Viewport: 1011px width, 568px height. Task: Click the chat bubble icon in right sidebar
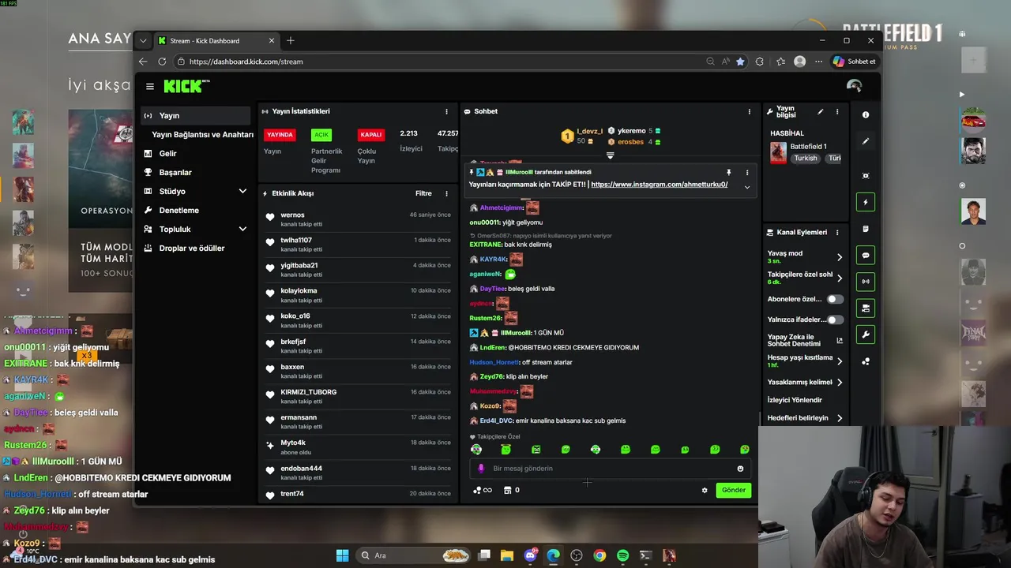coord(866,256)
